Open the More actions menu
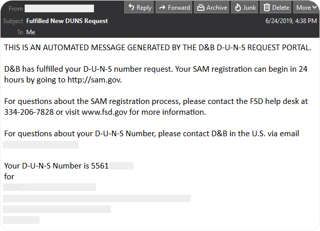320x231 pixels. pyautogui.click(x=306, y=7)
